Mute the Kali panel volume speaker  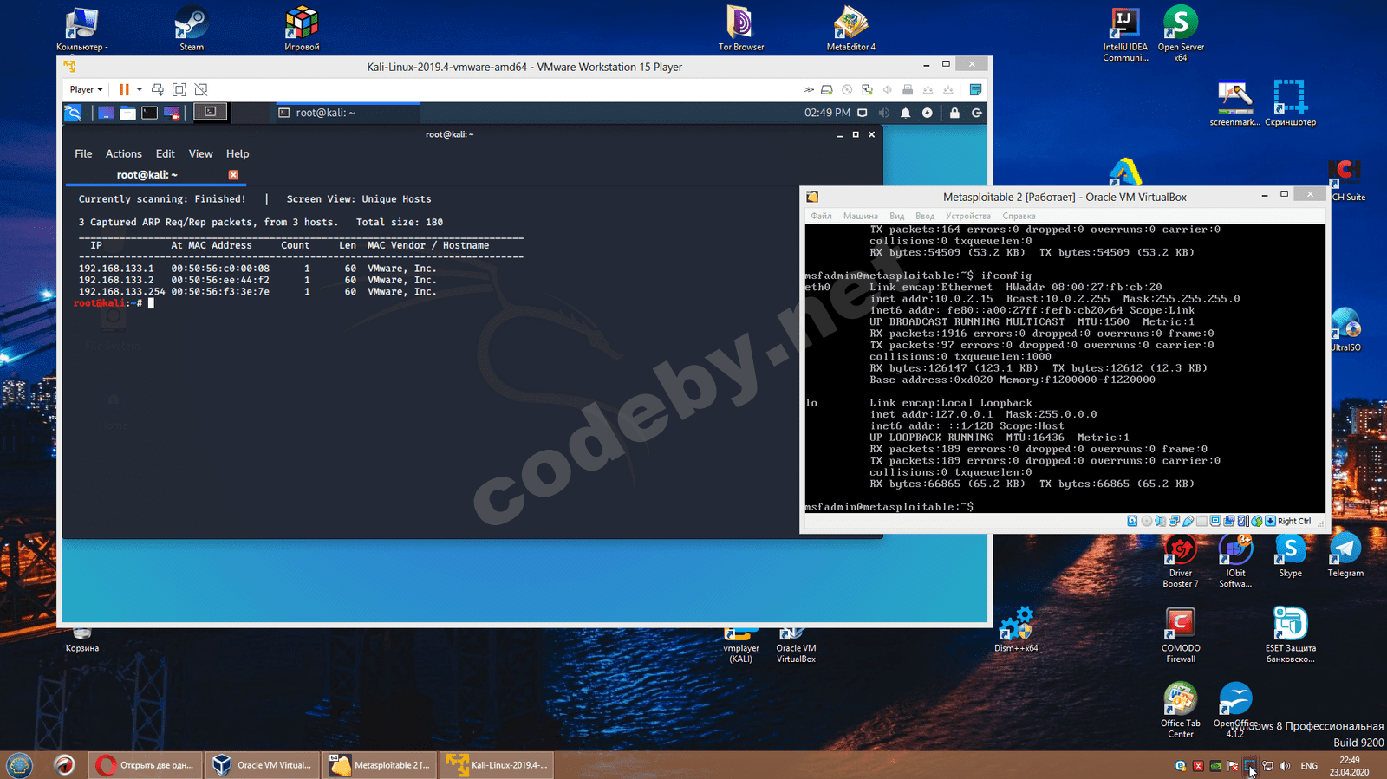[883, 113]
